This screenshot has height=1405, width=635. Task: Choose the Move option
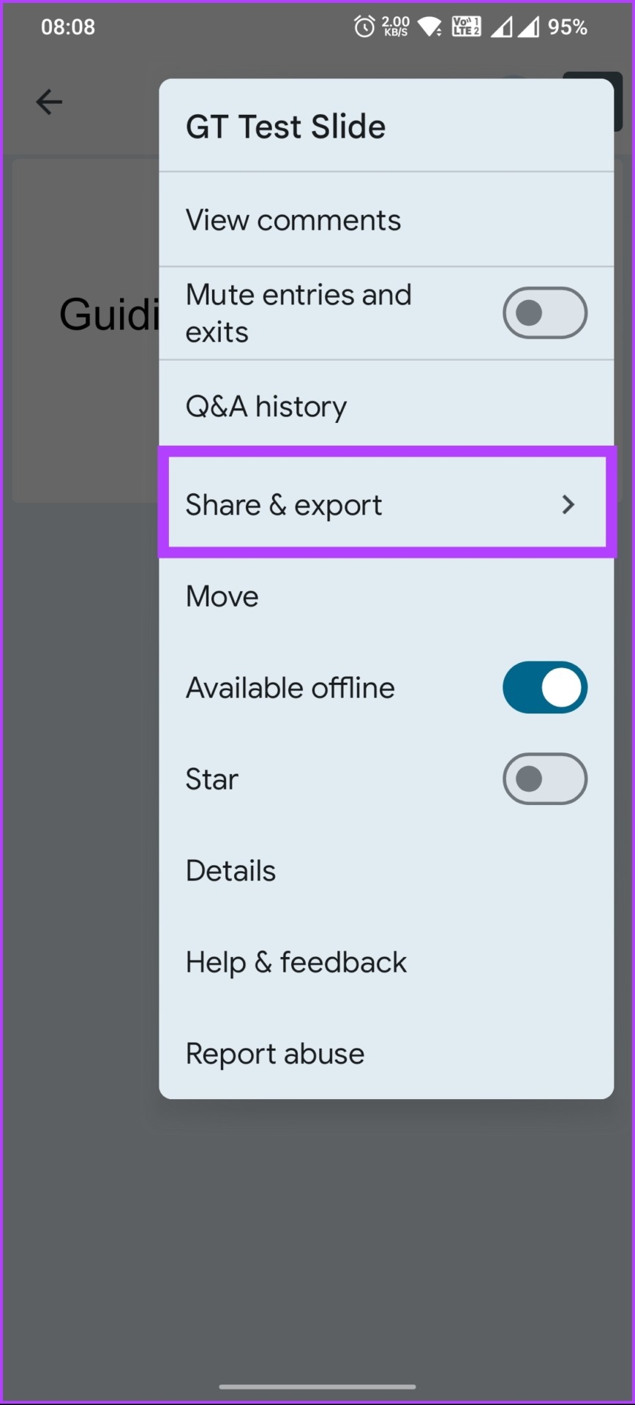386,596
